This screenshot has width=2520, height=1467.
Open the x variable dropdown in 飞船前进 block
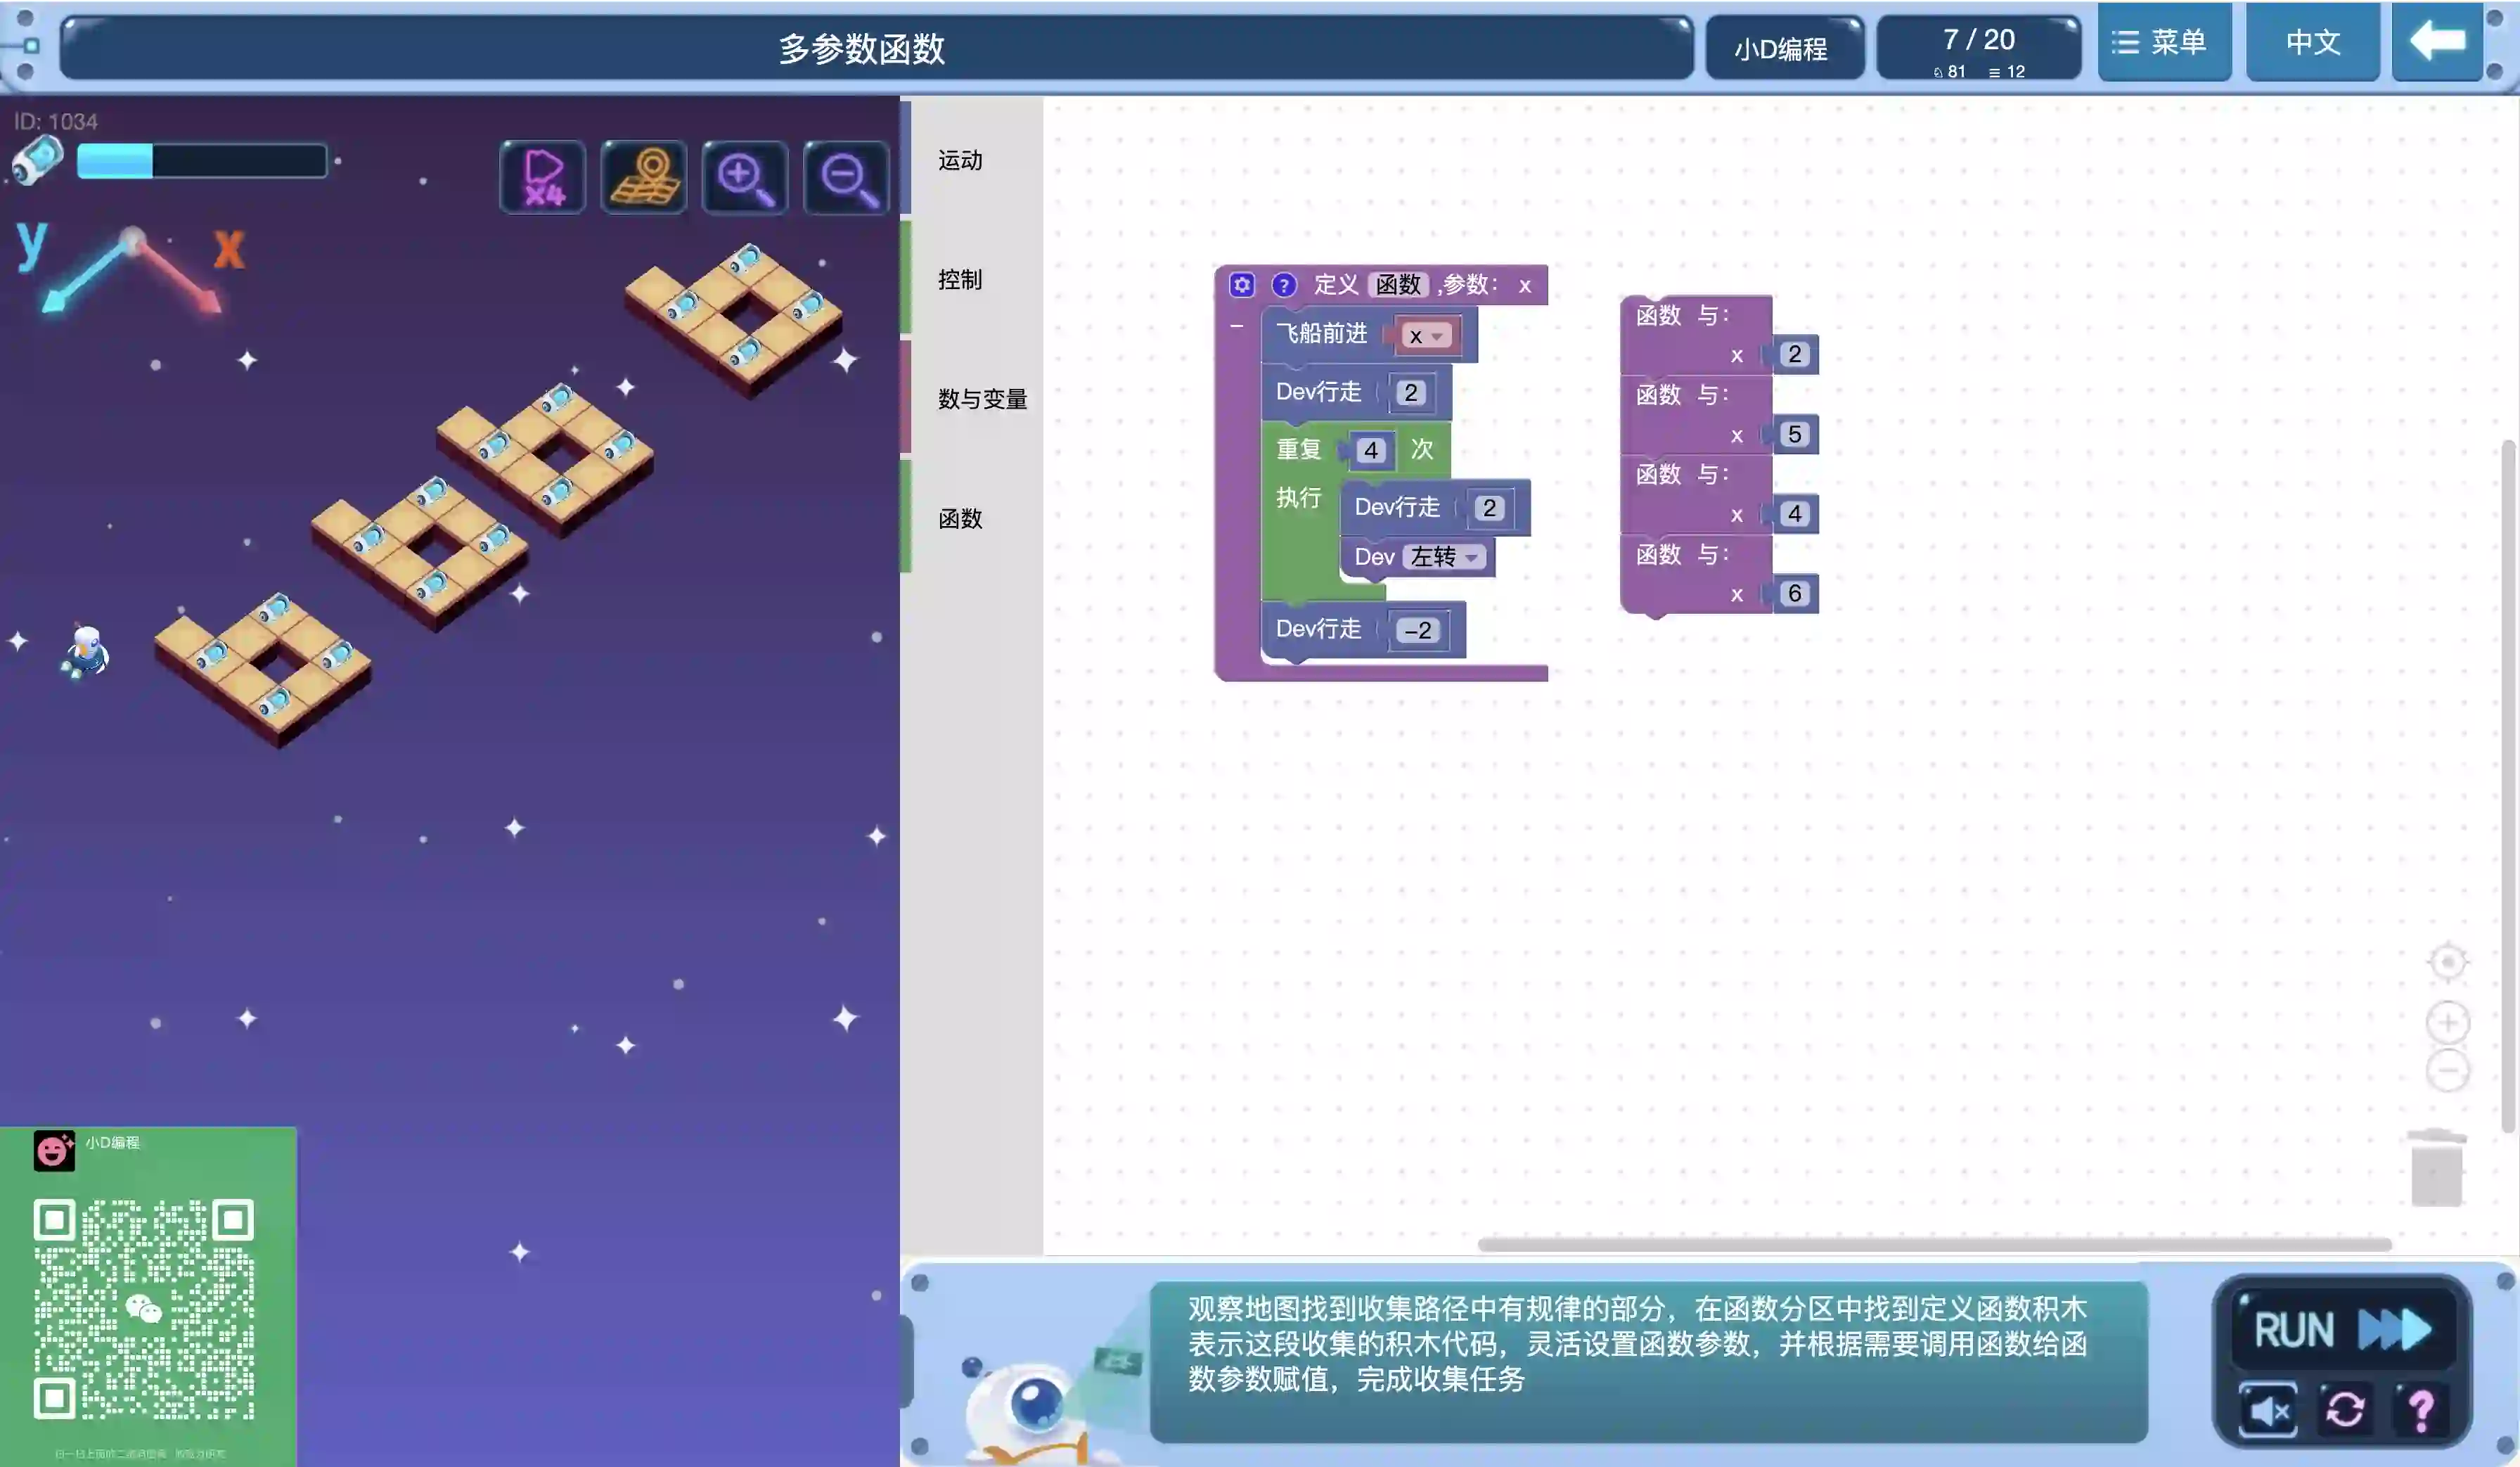point(1426,336)
